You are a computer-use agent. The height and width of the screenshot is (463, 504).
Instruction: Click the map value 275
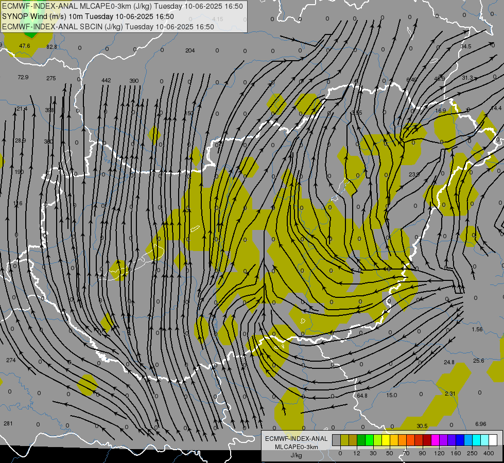point(51,78)
